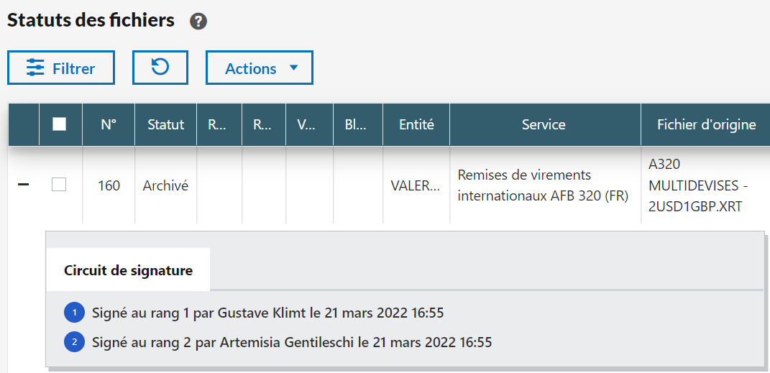The image size is (770, 373).
Task: Click the refresh arrow icon button
Action: (160, 68)
